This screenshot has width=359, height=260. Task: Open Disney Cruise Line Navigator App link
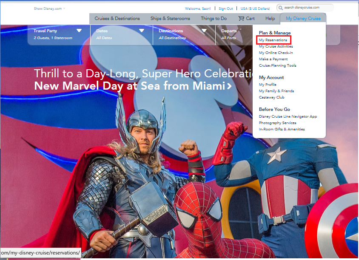[288, 117]
